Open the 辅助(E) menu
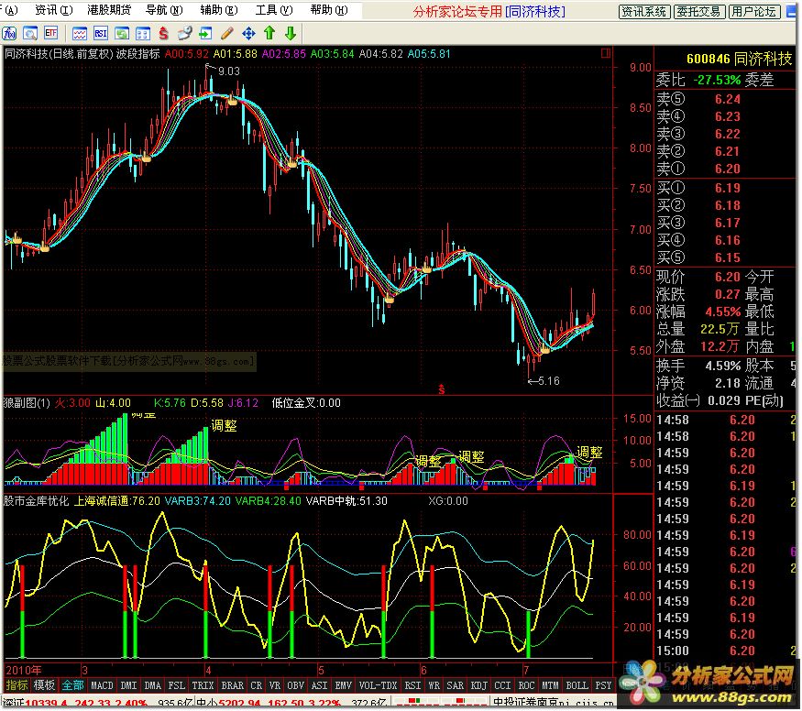Screen dimensions: 802x711 (219, 10)
